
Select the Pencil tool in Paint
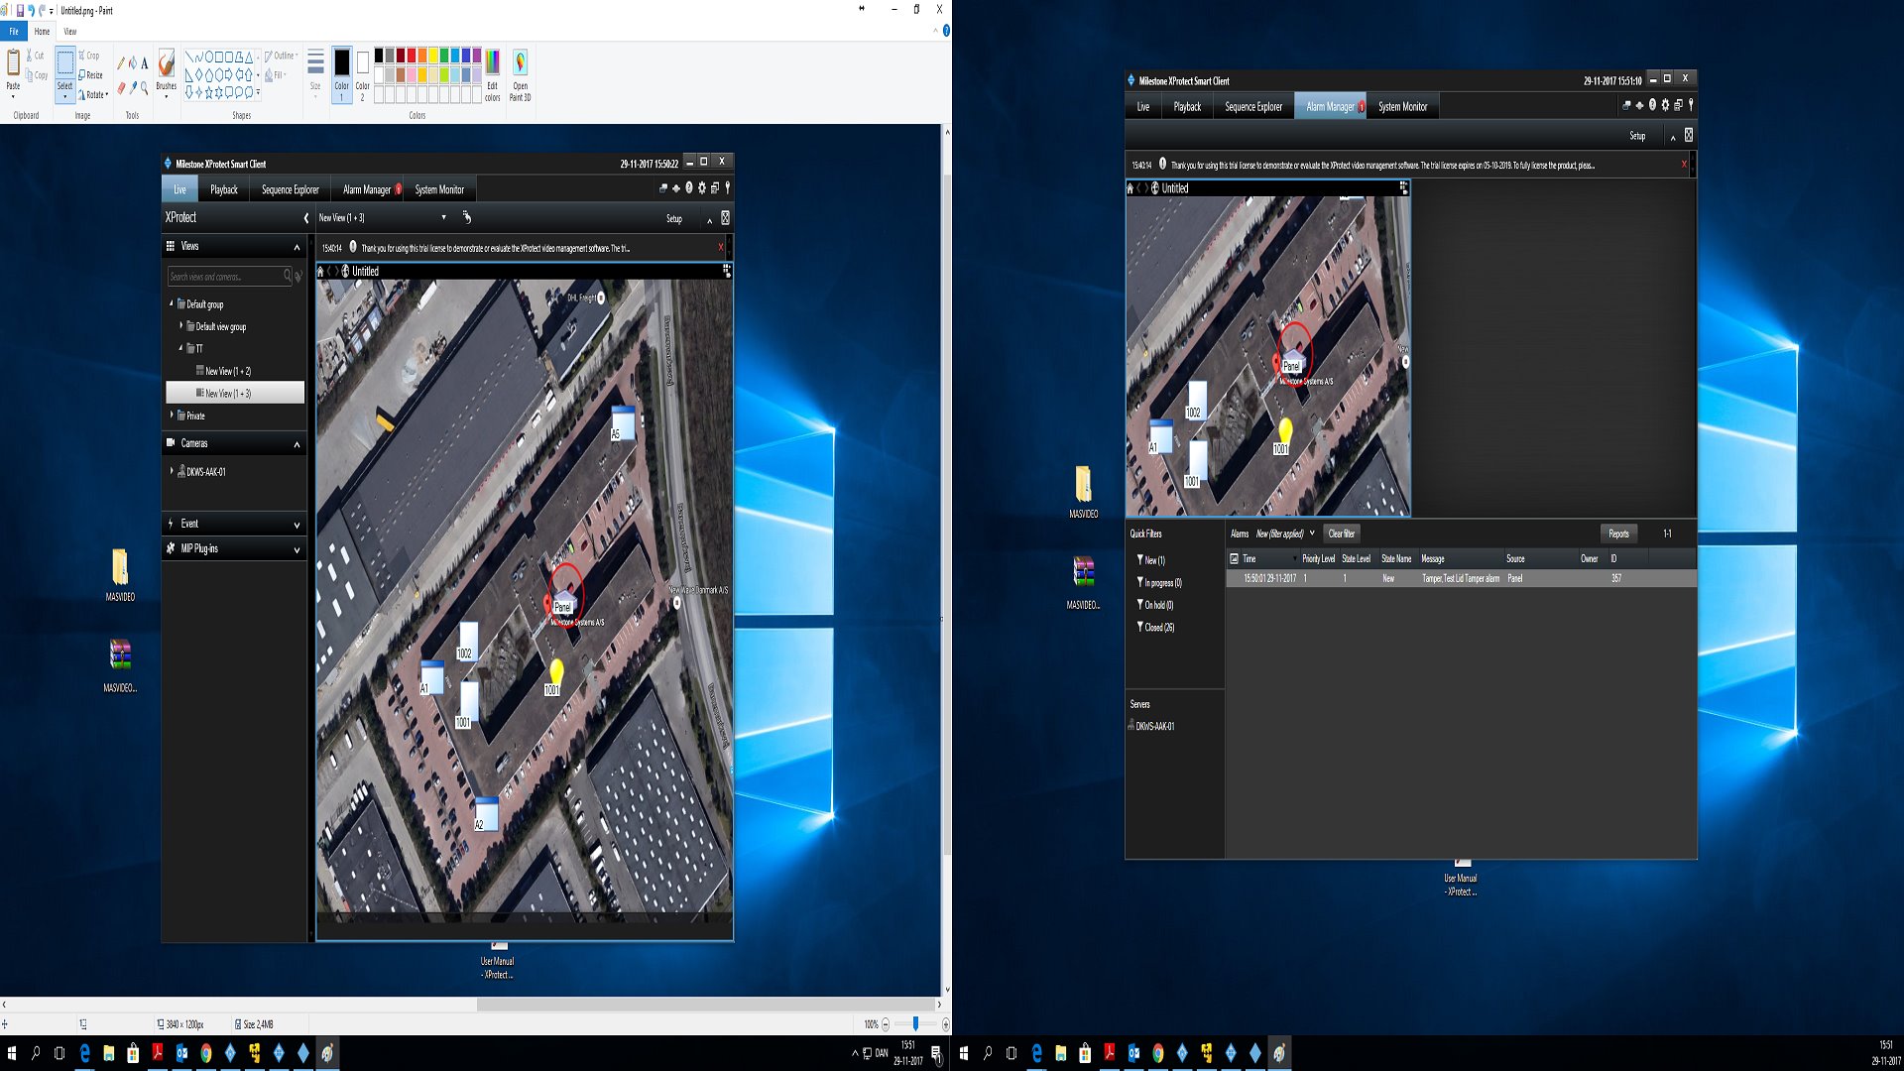coord(121,62)
